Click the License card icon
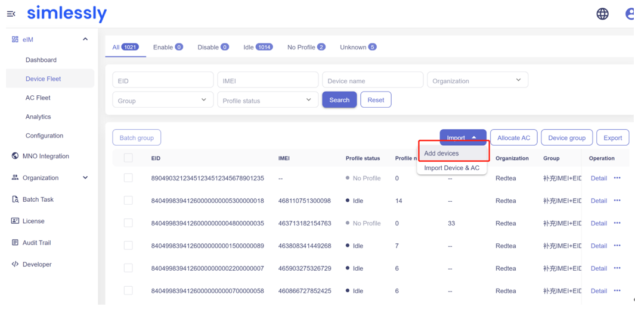635x310 pixels. (x=16, y=221)
